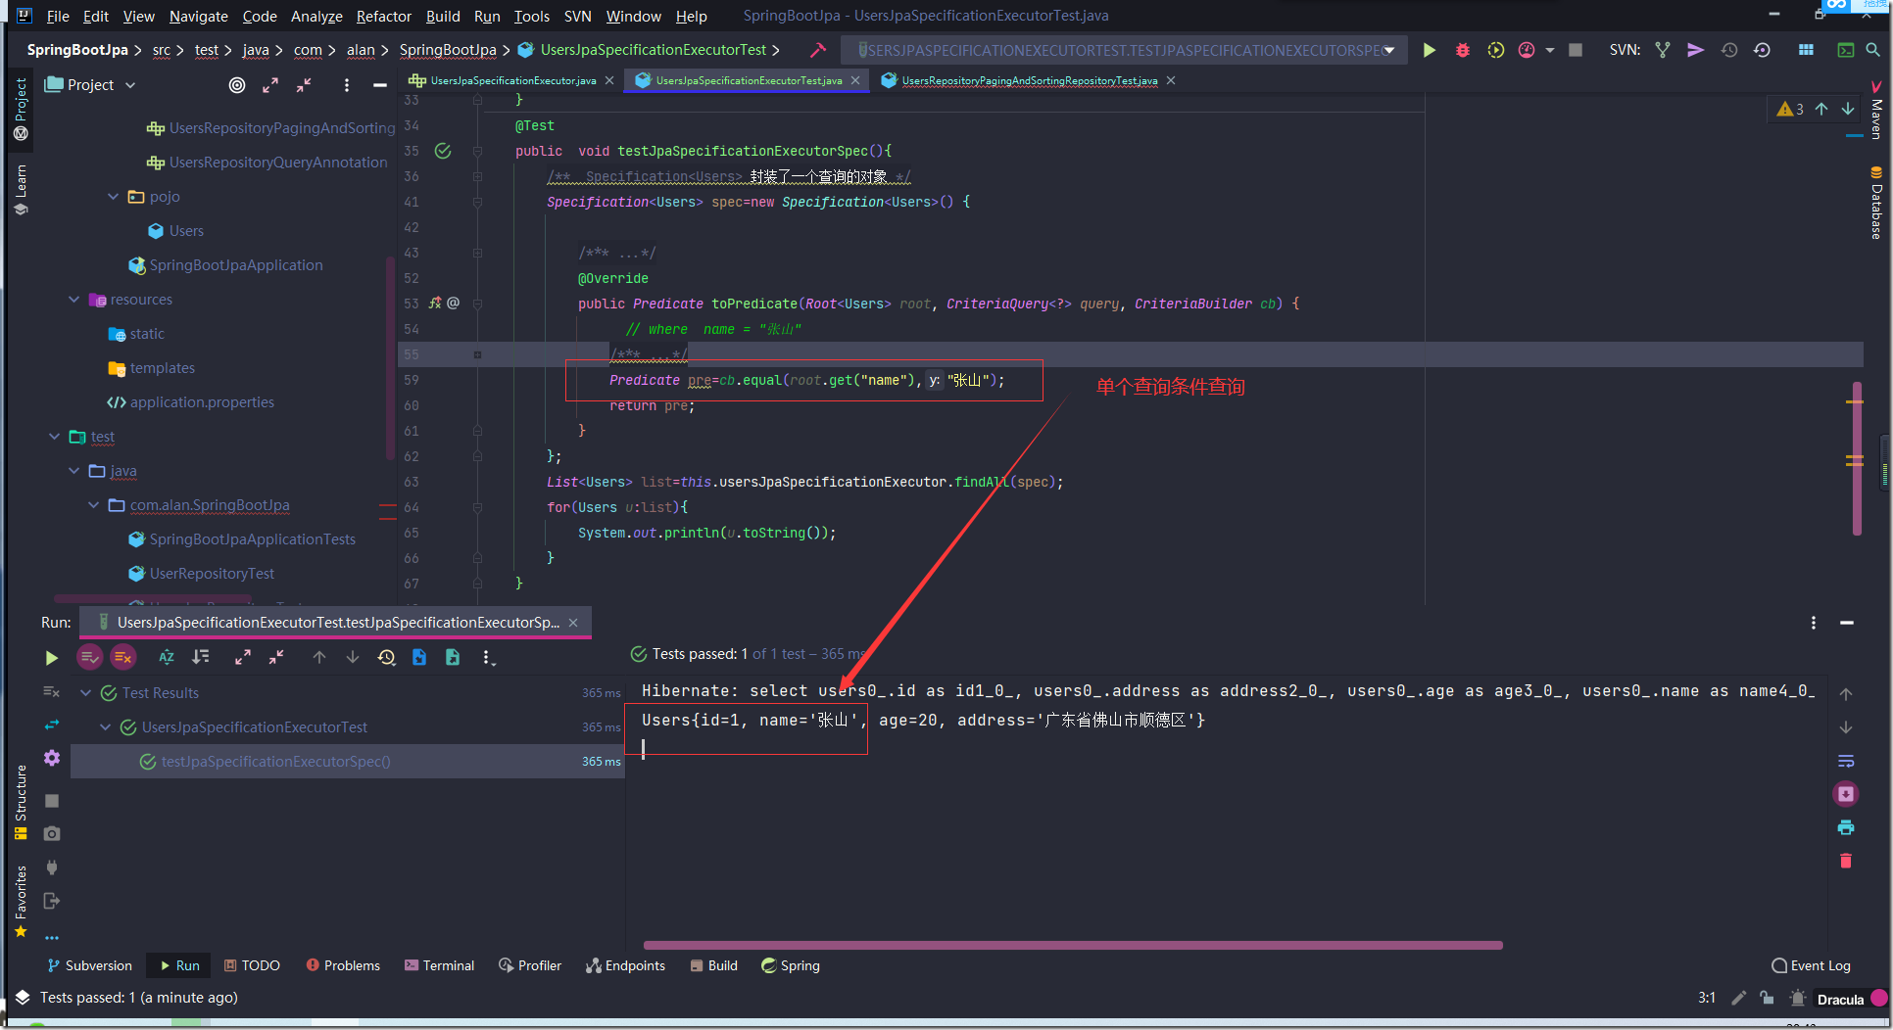Open the profiler run icon
Viewport: 1893px width, 1030px height.
(1527, 50)
